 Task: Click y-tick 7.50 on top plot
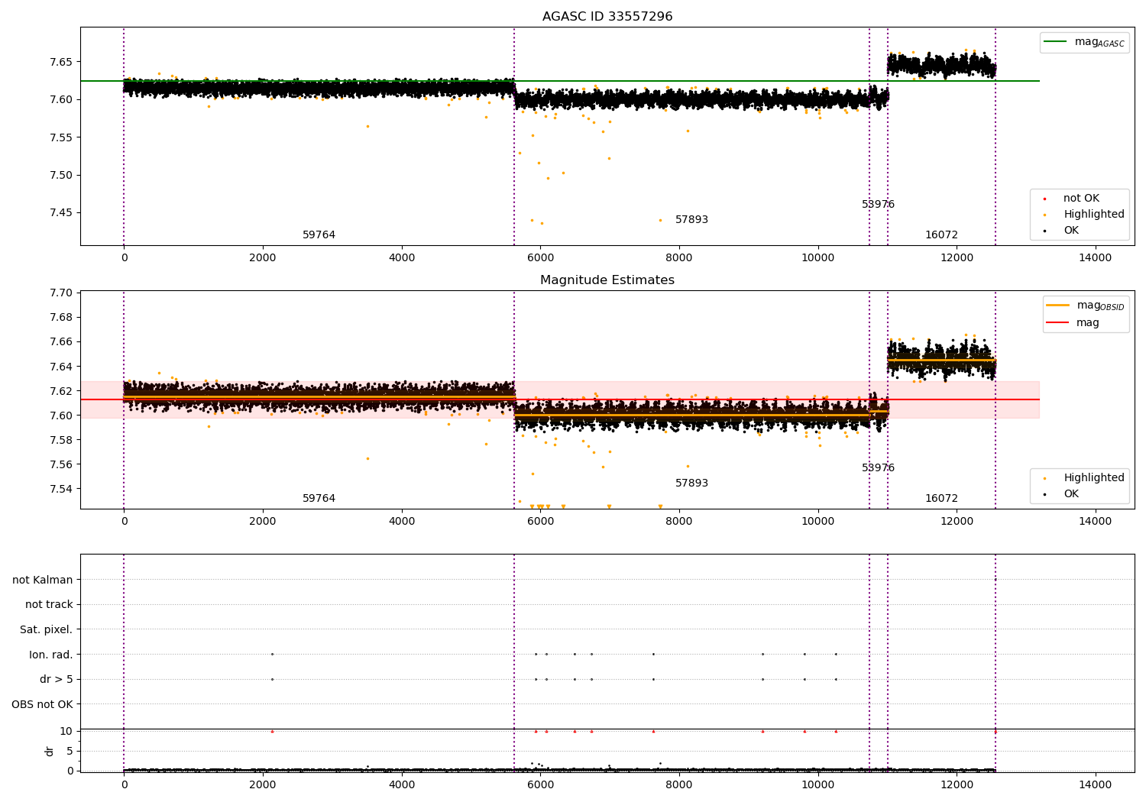point(60,175)
